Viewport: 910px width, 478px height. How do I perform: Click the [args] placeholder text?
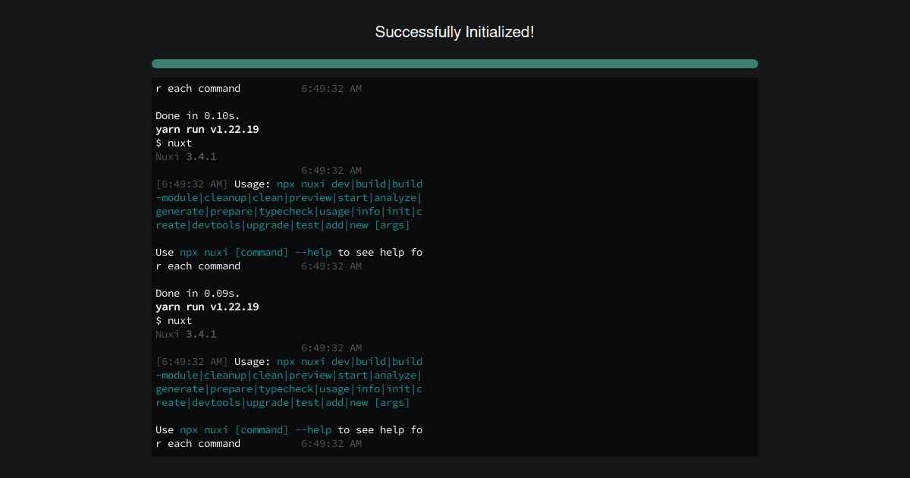pos(392,225)
